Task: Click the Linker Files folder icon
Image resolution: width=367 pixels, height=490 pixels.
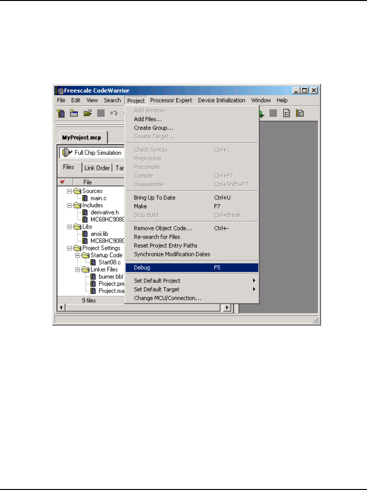Action: pos(85,269)
